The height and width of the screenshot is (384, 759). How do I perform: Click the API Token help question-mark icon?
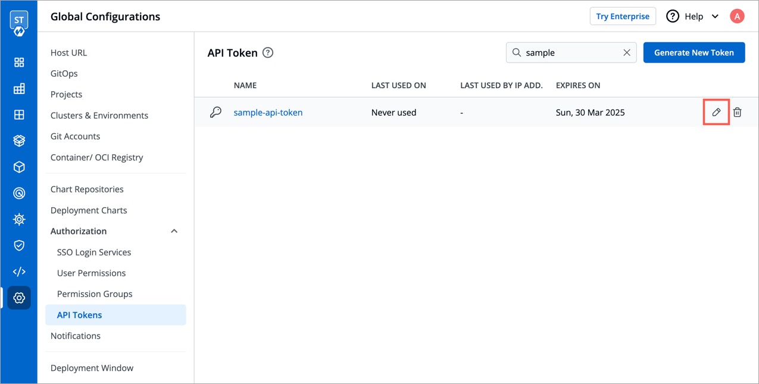pyautogui.click(x=268, y=52)
